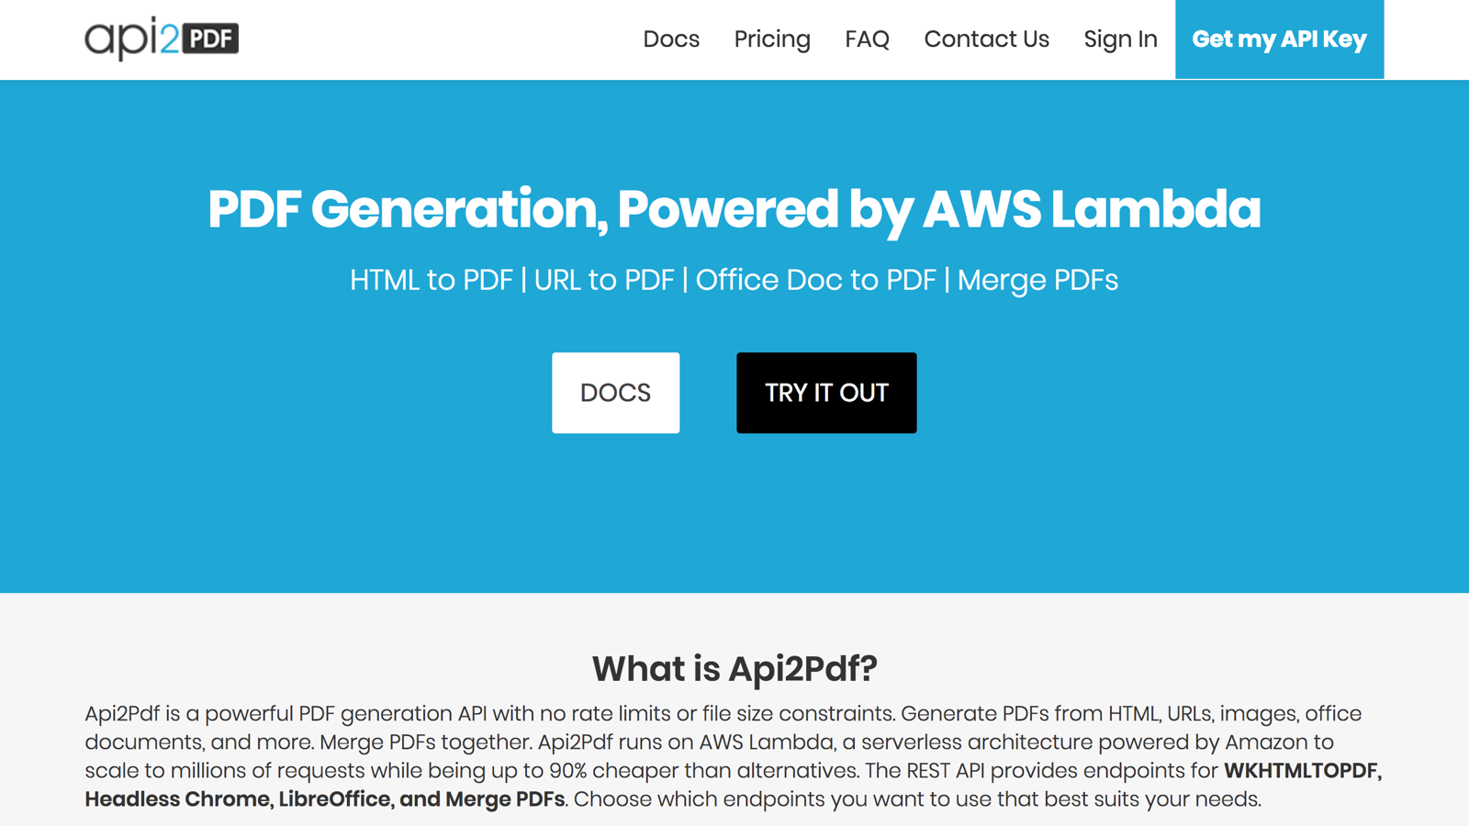Click the Merge PDFs feature text
This screenshot has width=1469, height=826.
point(1037,280)
